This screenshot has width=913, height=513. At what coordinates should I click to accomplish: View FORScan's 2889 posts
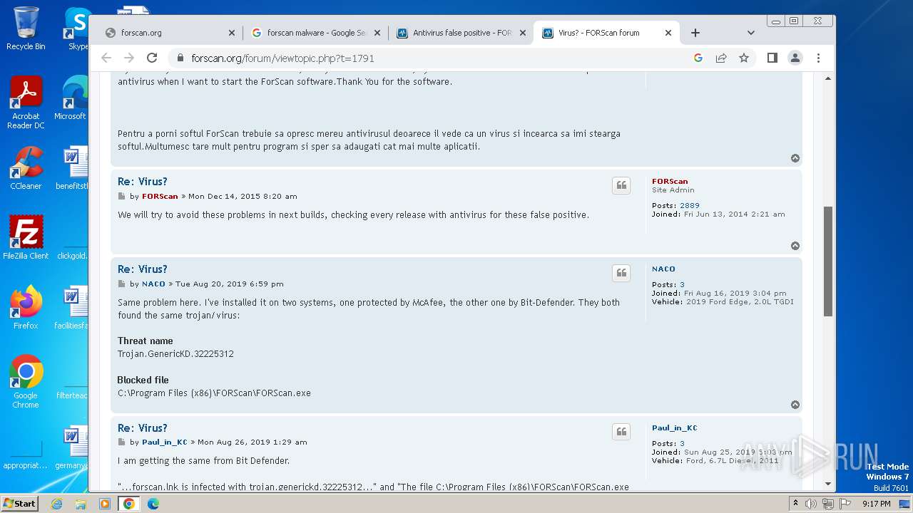(x=690, y=206)
